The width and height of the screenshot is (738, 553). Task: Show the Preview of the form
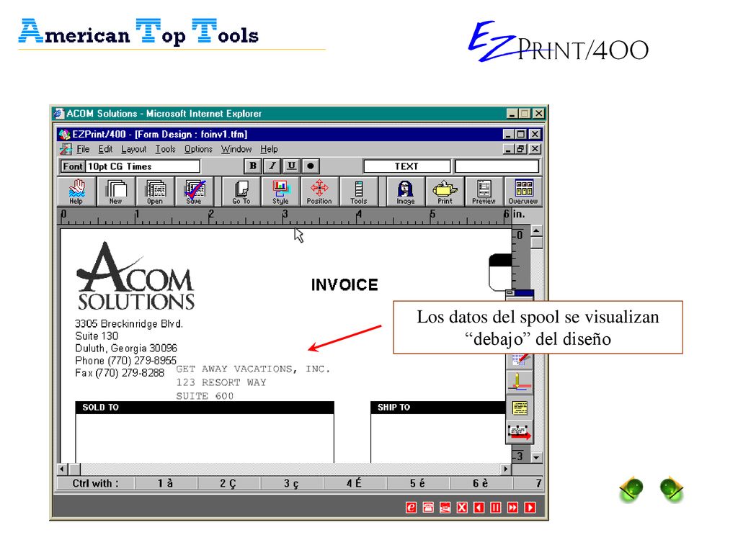point(484,192)
